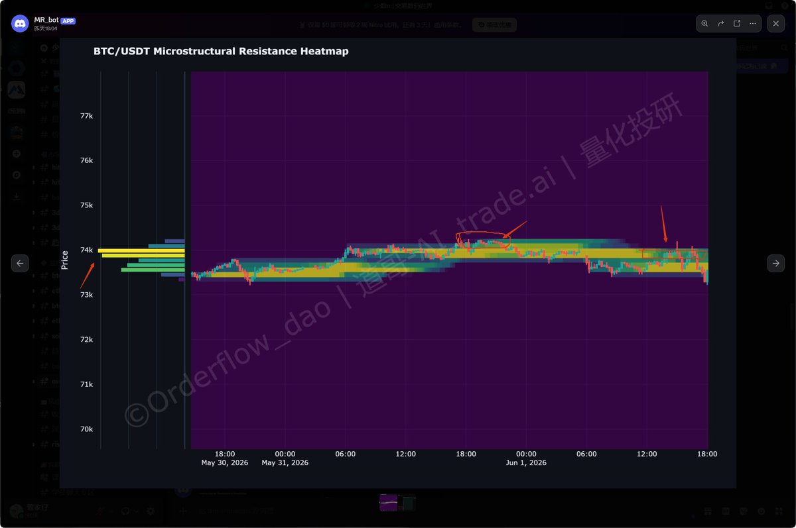Go to previous image with left arrow

pos(19,264)
